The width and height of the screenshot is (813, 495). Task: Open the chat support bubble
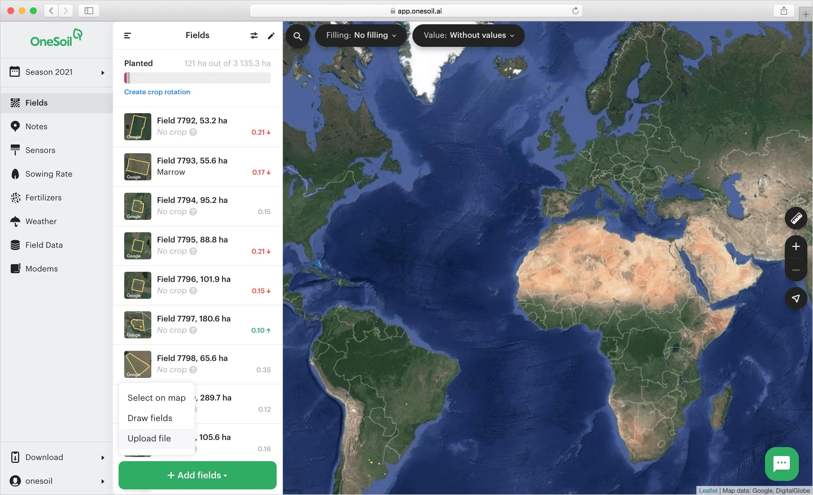781,463
